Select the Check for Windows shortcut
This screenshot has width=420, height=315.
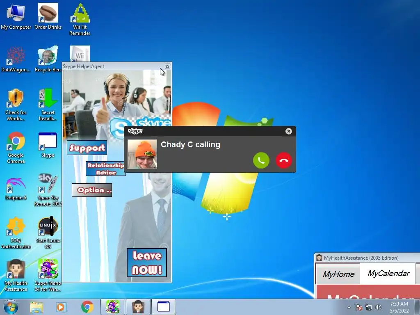pos(16,105)
